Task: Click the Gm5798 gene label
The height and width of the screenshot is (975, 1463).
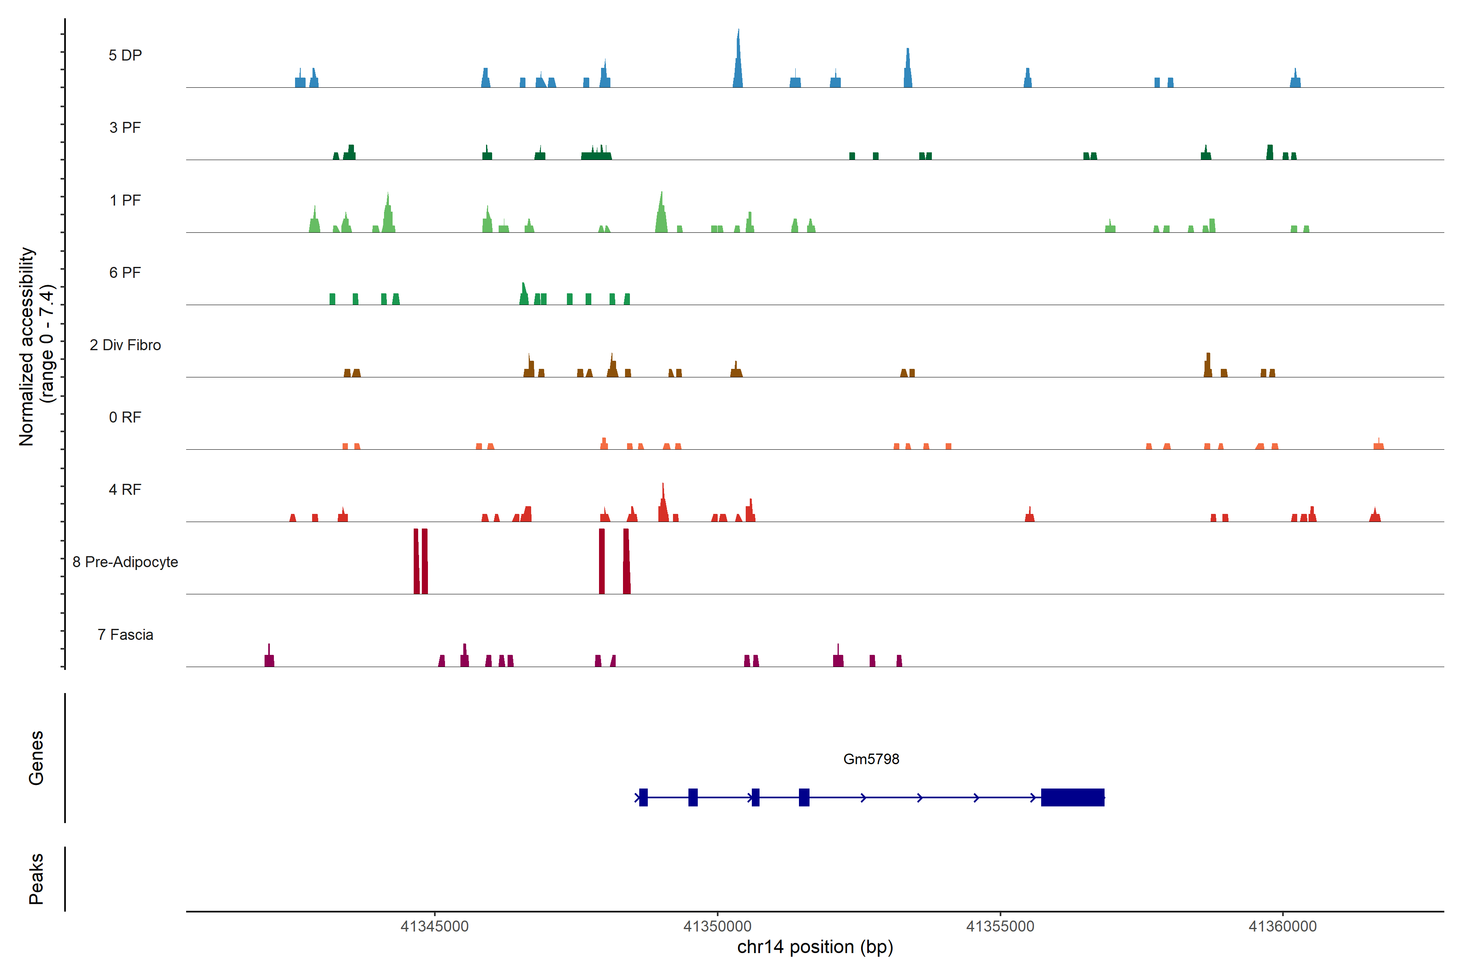Action: (x=871, y=758)
